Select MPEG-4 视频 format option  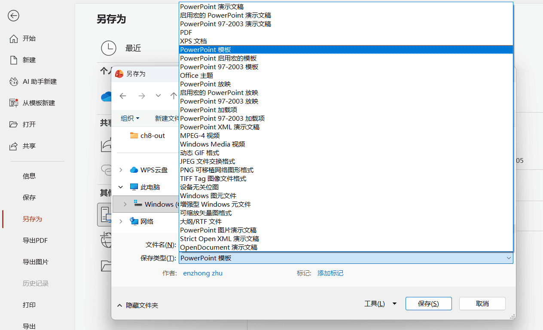(x=346, y=135)
